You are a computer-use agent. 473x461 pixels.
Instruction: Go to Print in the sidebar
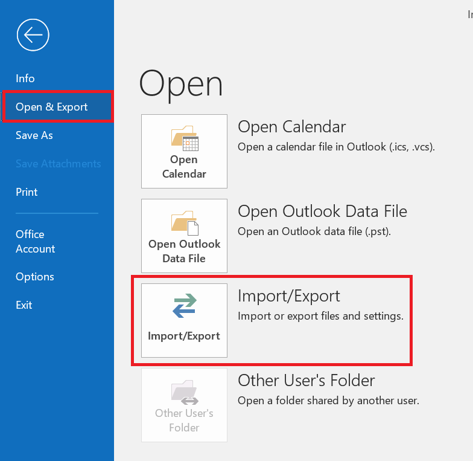point(27,192)
